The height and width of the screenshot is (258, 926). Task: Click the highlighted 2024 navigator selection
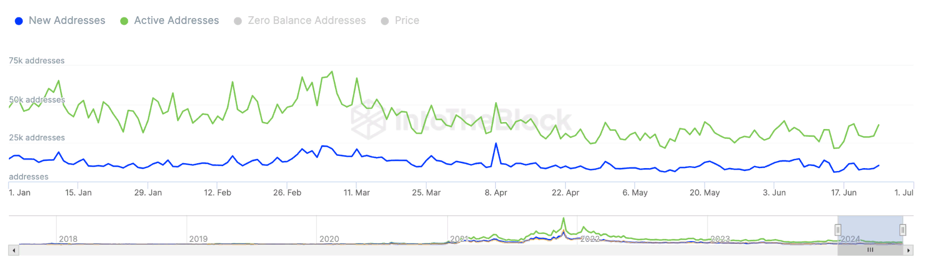[x=870, y=229]
